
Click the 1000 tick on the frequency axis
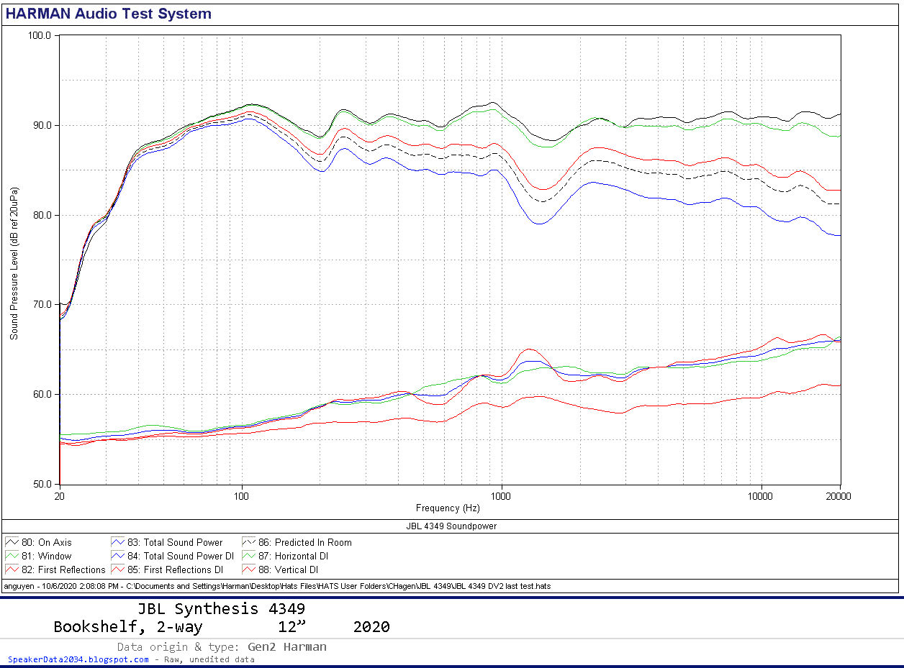click(501, 496)
